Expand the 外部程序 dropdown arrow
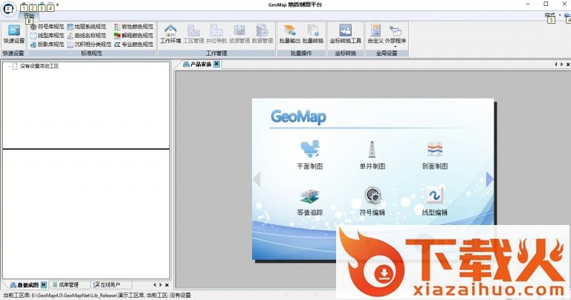This screenshot has width=571, height=300. tap(396, 47)
